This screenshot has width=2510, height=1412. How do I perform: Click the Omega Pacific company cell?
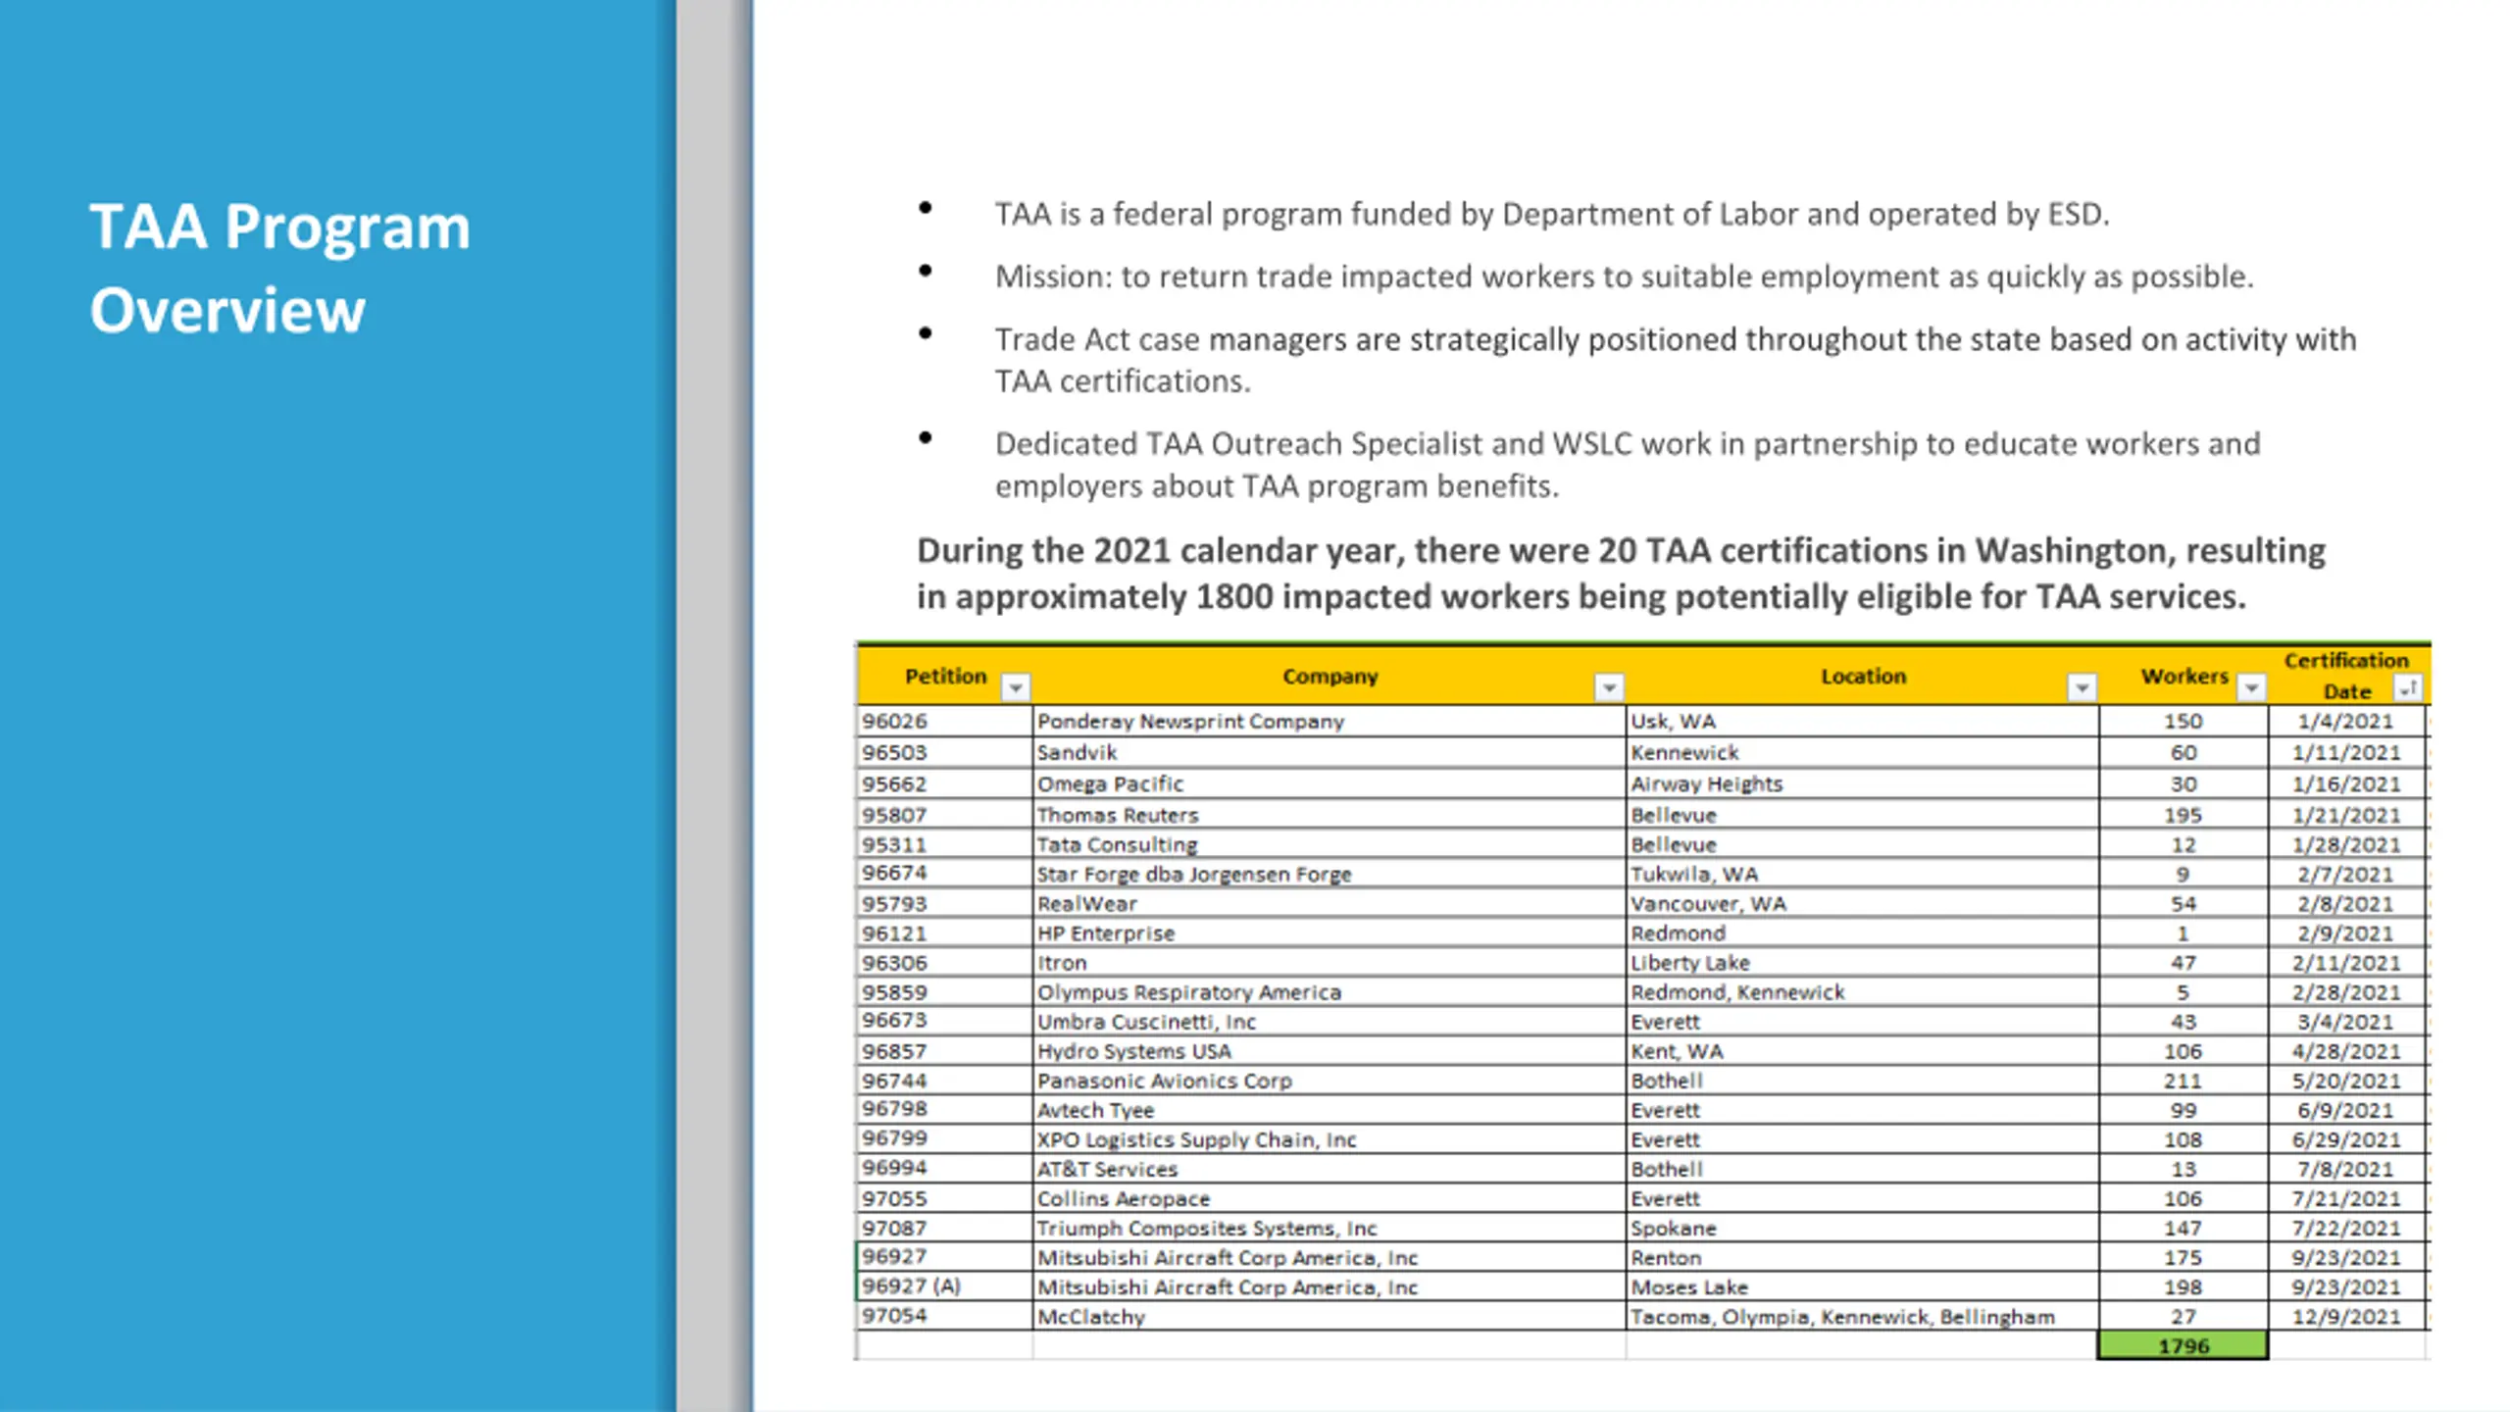[1330, 783]
